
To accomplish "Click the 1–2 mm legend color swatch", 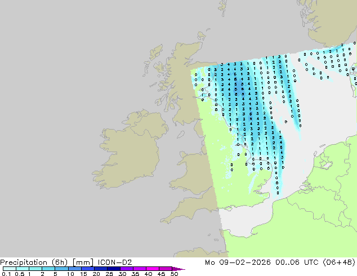I will coord(35,269).
